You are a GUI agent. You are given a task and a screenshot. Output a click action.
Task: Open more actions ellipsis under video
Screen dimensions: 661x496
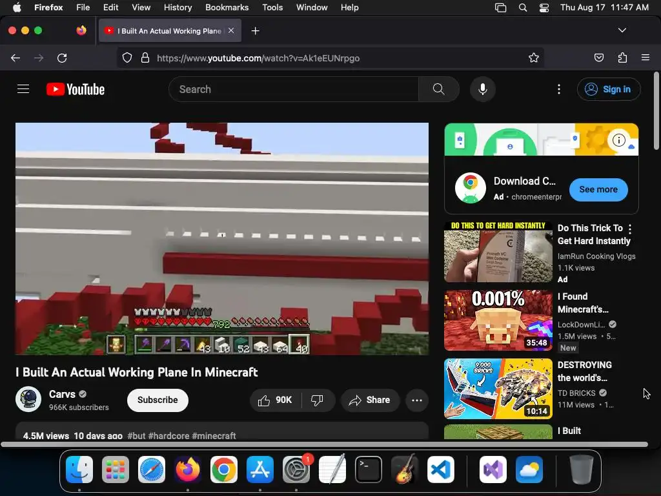416,400
